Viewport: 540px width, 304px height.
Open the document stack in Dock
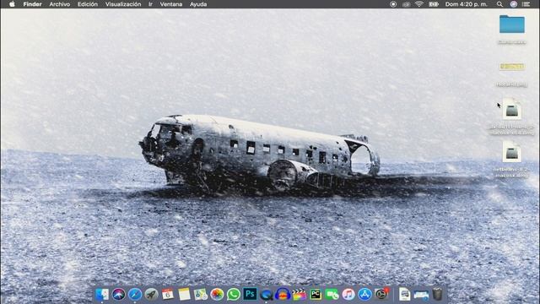(x=405, y=295)
